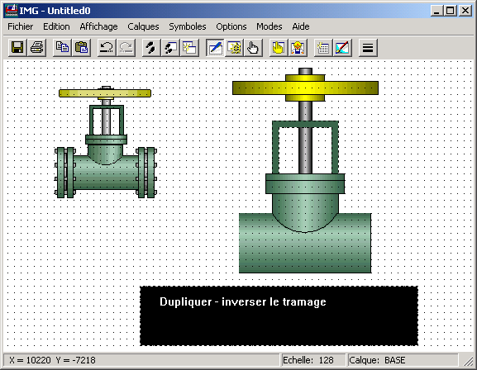Click the white pointing hand icon
This screenshot has width=477, height=370.
[253, 48]
